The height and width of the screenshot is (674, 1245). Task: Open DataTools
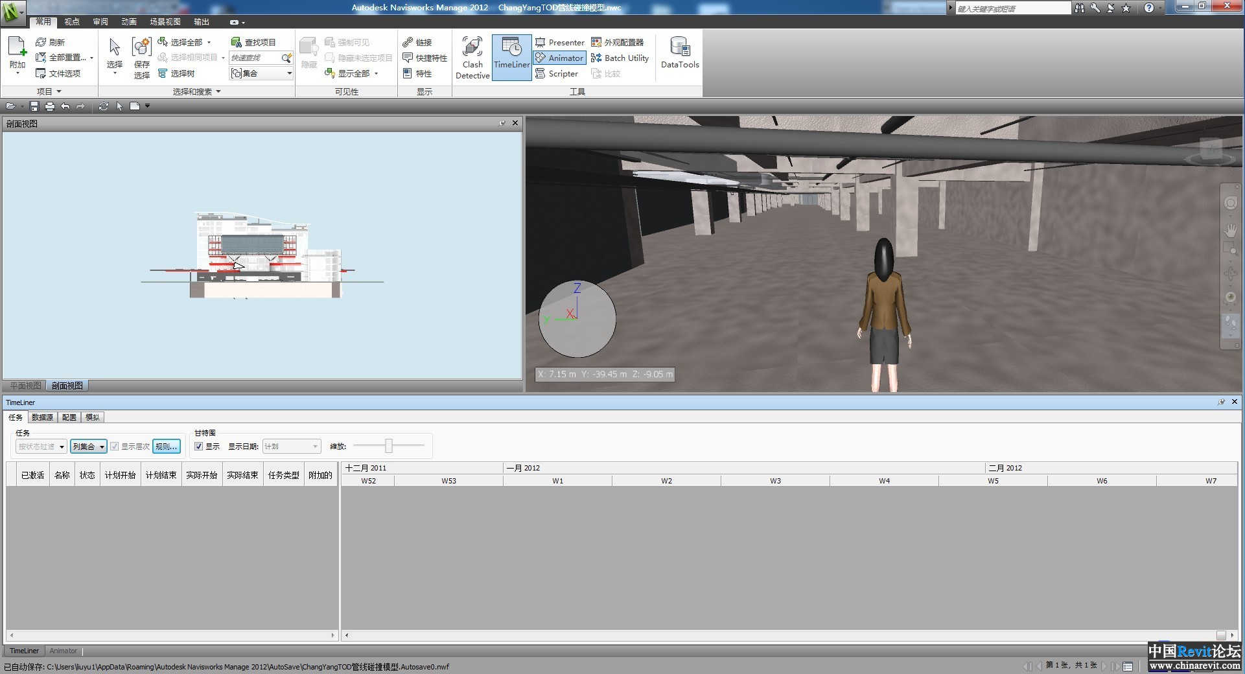tap(680, 52)
